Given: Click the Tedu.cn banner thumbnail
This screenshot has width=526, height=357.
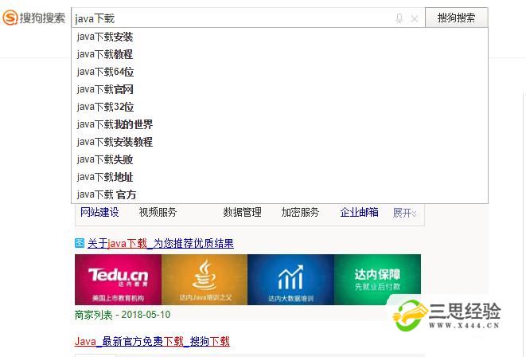Looking at the screenshot, I should point(118,280).
